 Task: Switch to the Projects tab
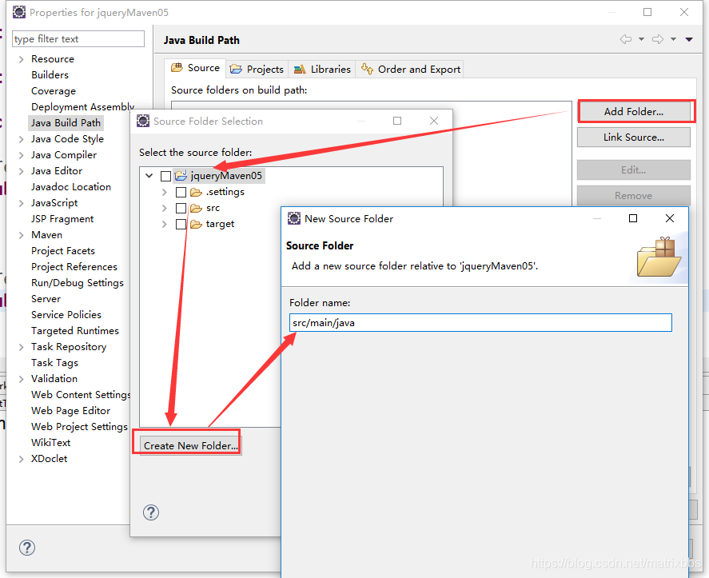pos(257,70)
